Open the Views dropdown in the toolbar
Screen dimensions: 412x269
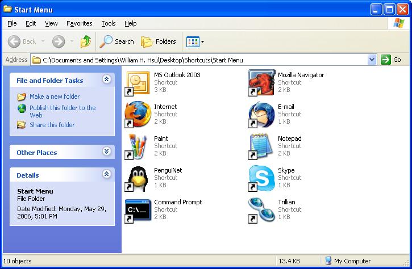(195, 41)
